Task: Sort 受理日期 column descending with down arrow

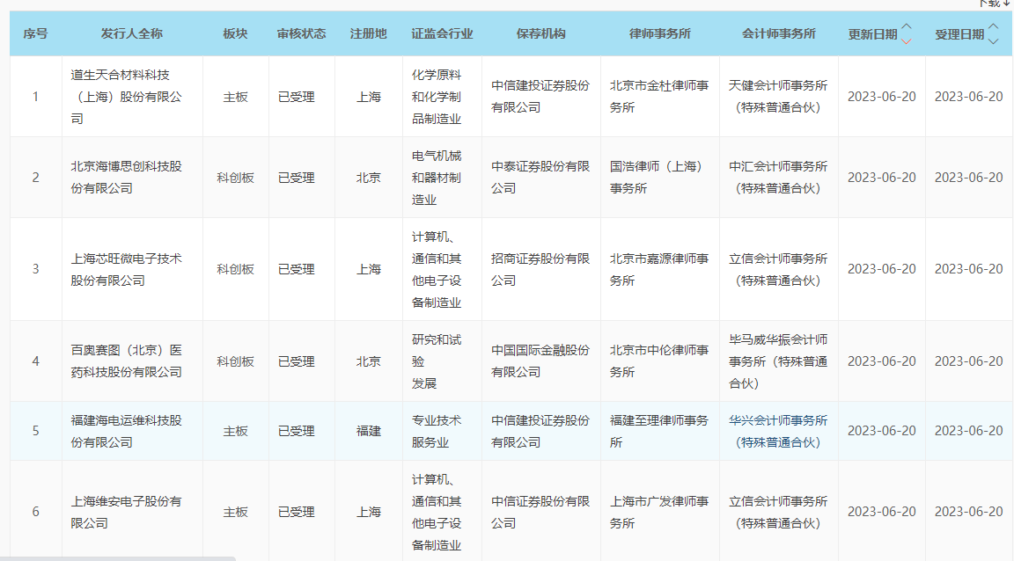Action: [993, 41]
